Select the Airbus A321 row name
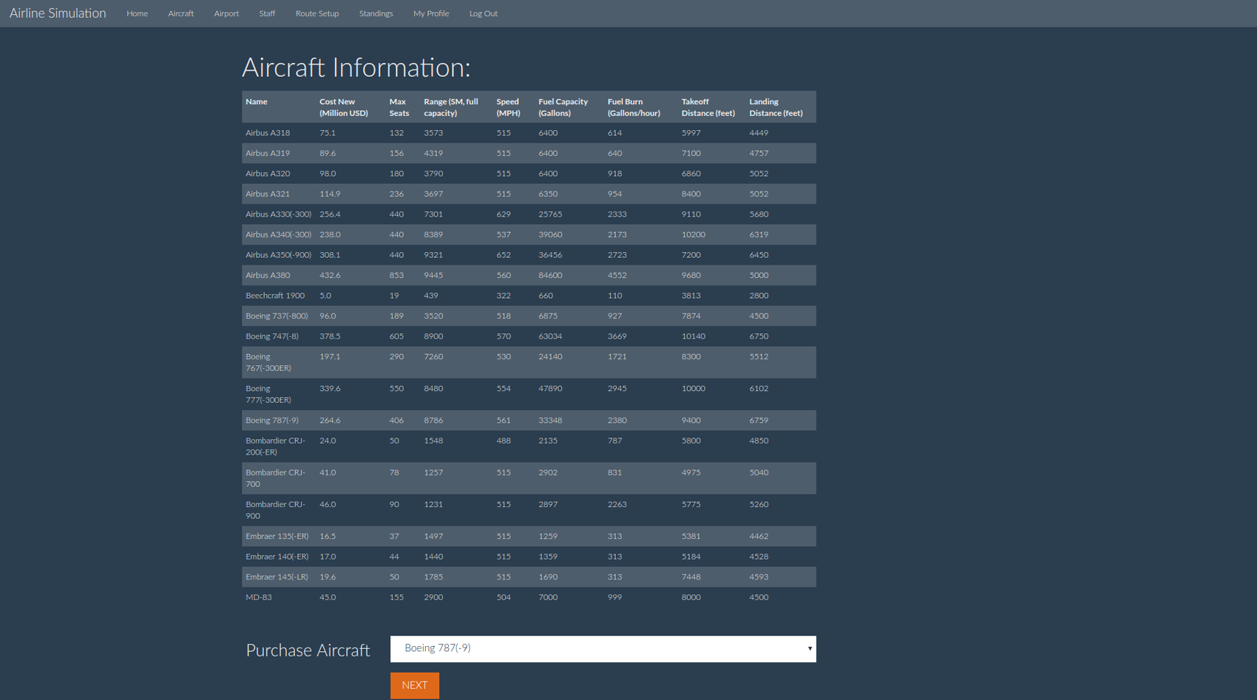The image size is (1257, 700). point(268,194)
